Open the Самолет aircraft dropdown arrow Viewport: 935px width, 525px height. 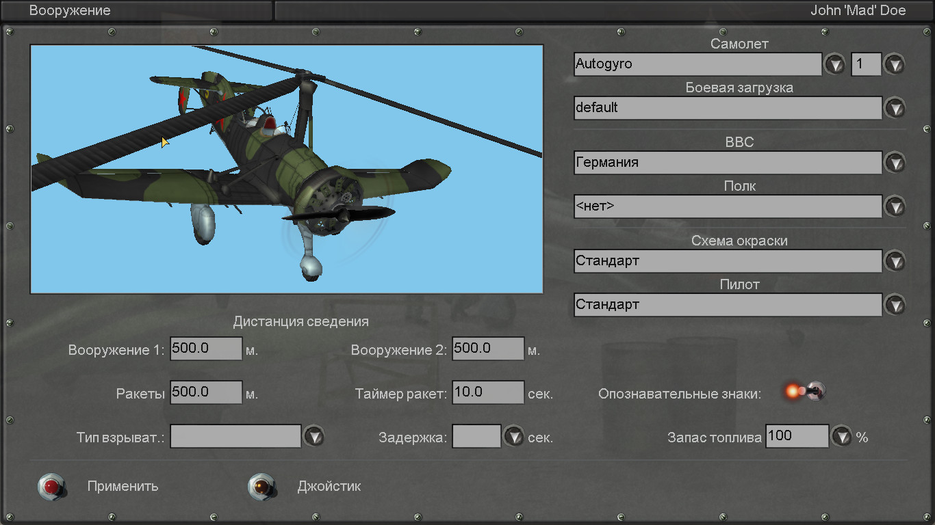point(834,65)
